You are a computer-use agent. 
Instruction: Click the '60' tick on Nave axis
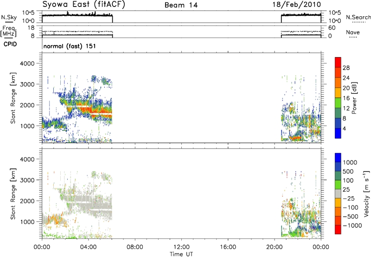click(332, 28)
